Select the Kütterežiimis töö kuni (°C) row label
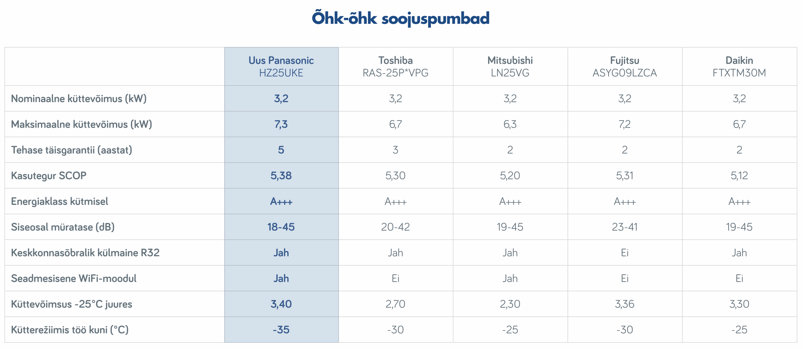This screenshot has width=803, height=349. point(70,330)
